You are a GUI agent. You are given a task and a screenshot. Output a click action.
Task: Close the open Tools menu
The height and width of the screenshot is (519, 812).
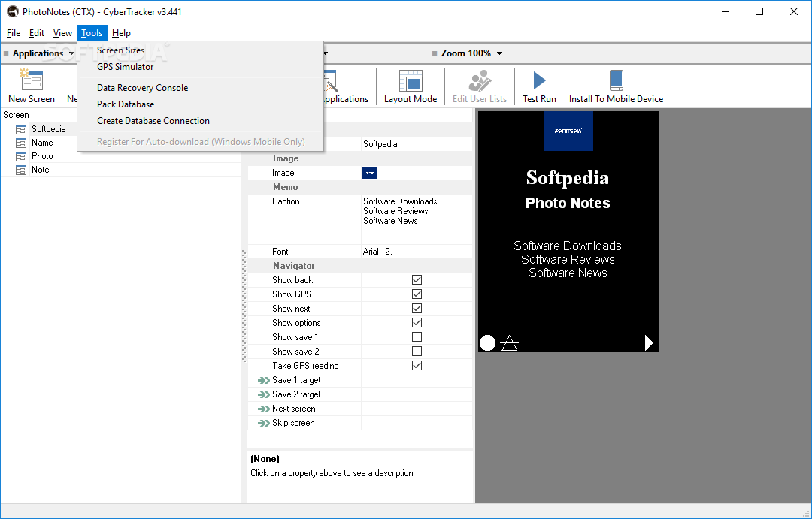click(x=92, y=33)
